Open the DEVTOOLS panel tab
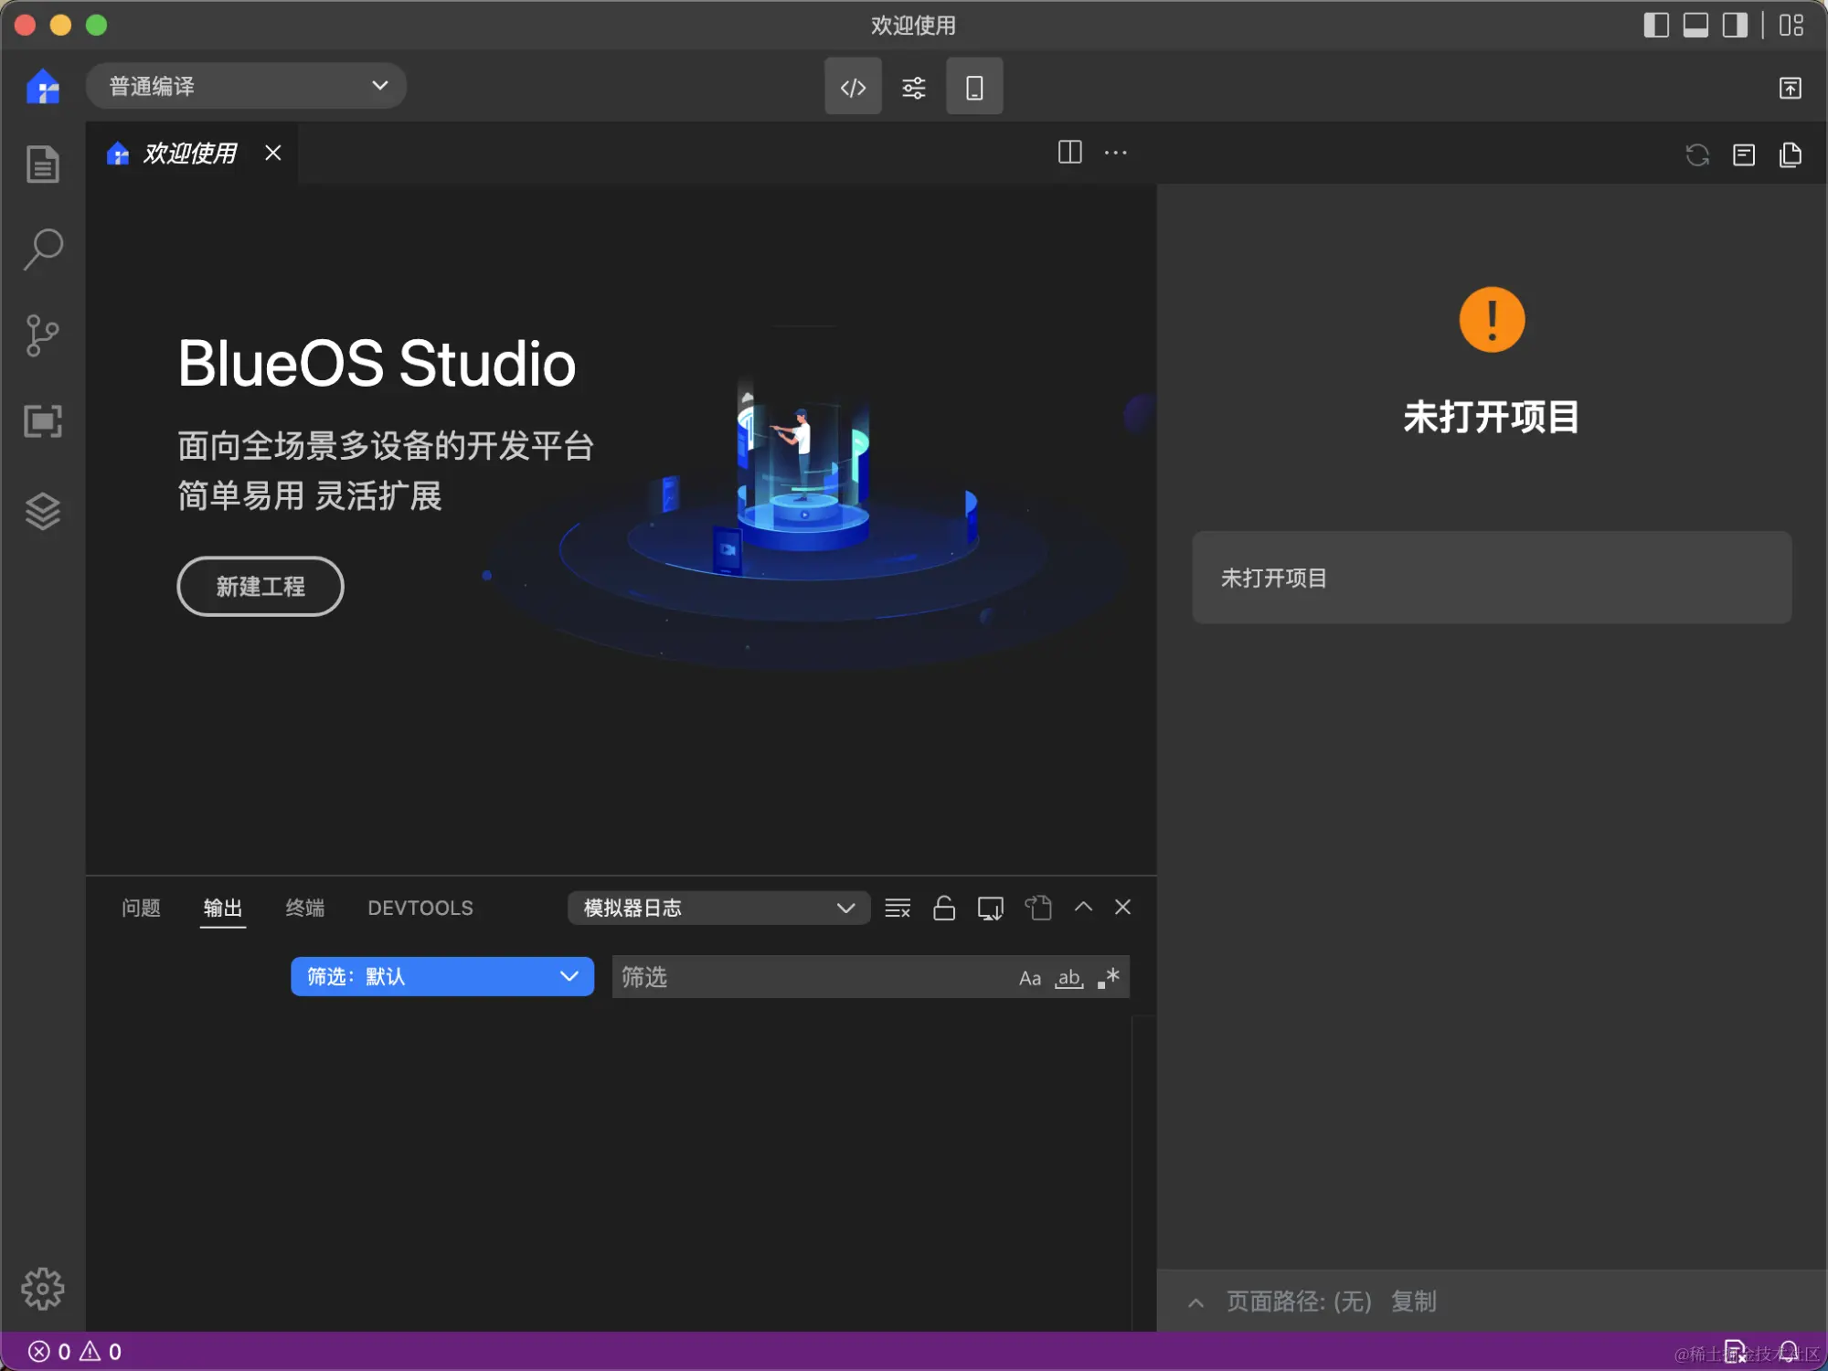Image resolution: width=1828 pixels, height=1371 pixels. [x=420, y=908]
